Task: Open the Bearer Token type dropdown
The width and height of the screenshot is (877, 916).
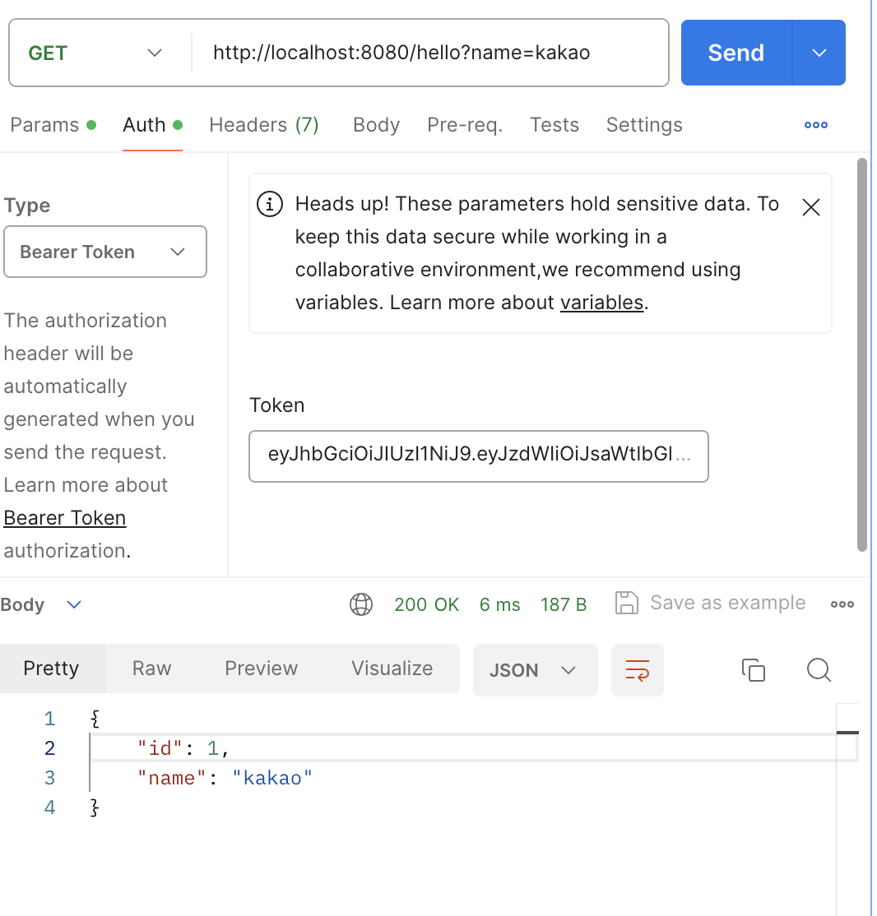Action: (x=105, y=252)
